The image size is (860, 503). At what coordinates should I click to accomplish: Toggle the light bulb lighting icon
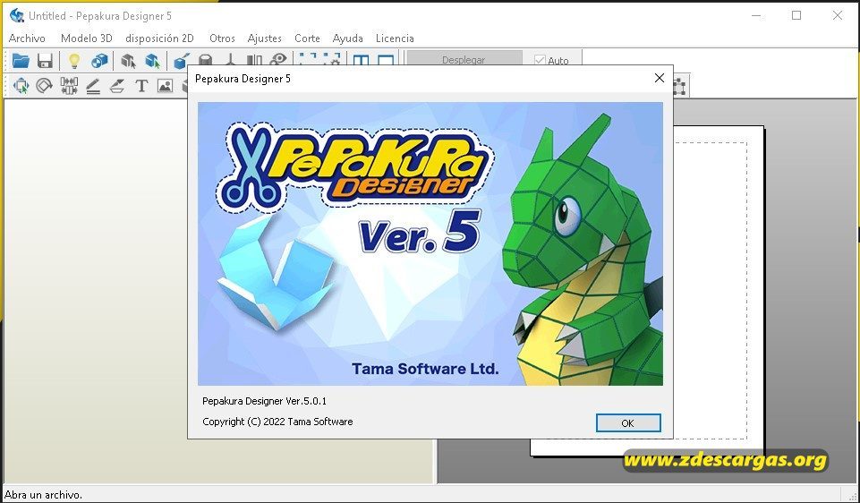(74, 60)
